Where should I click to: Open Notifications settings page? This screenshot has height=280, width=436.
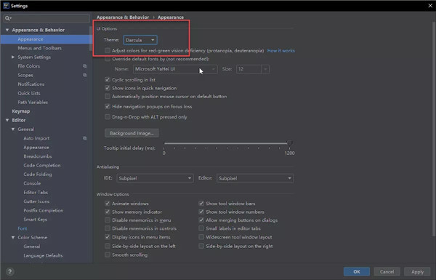point(31,84)
